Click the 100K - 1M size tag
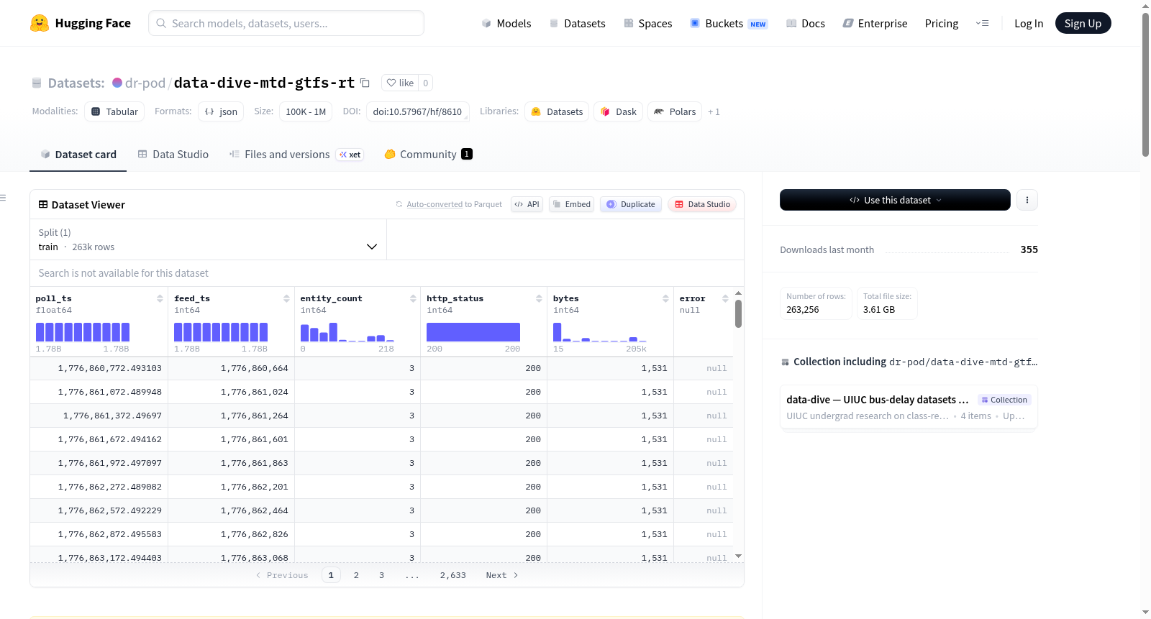Image resolution: width=1151 pixels, height=619 pixels. click(x=306, y=111)
